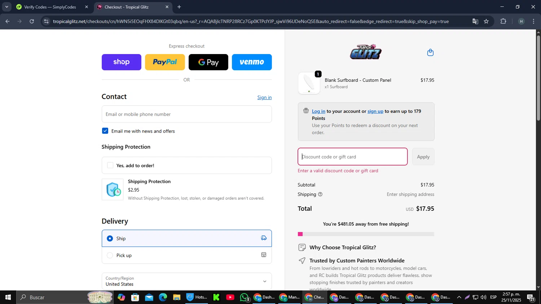Image resolution: width=541 pixels, height=304 pixels.
Task: Click the browser address bar URL
Action: pyautogui.click(x=251, y=21)
